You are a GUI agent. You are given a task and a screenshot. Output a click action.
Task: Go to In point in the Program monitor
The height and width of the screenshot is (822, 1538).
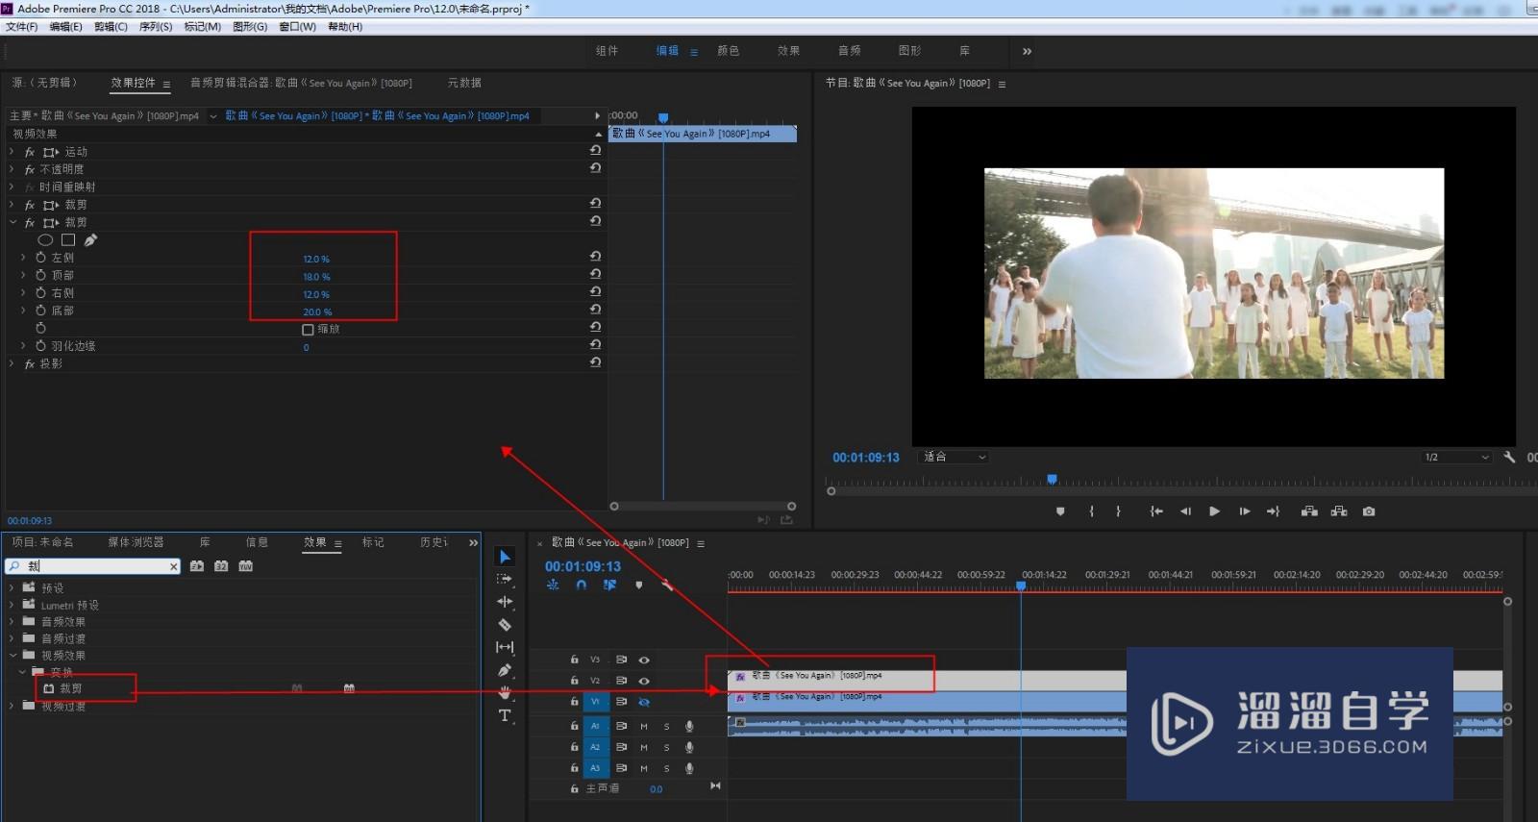tap(1156, 511)
